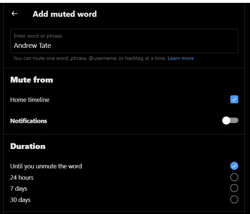Viewport: 250px width, 214px height.
Task: Click the Until you unmute the word label
Action: coord(46,166)
